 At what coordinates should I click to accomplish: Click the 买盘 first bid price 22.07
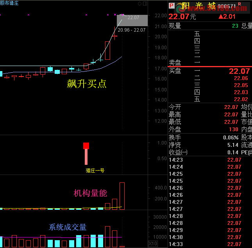pyautogui.click(x=239, y=71)
